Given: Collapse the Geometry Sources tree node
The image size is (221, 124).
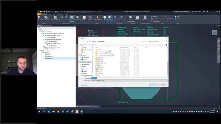Looking at the screenshot, I should [x=40, y=32].
